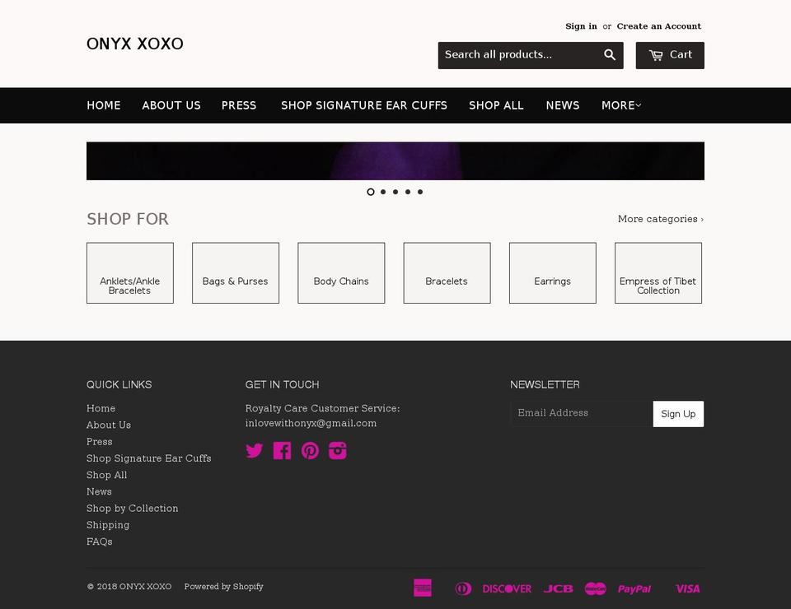Click the Diners Club payment icon
791x609 pixels.
click(463, 588)
